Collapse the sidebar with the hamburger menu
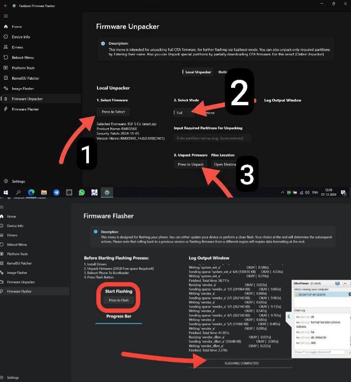Viewport: 351px width, 382px height. [6, 16]
